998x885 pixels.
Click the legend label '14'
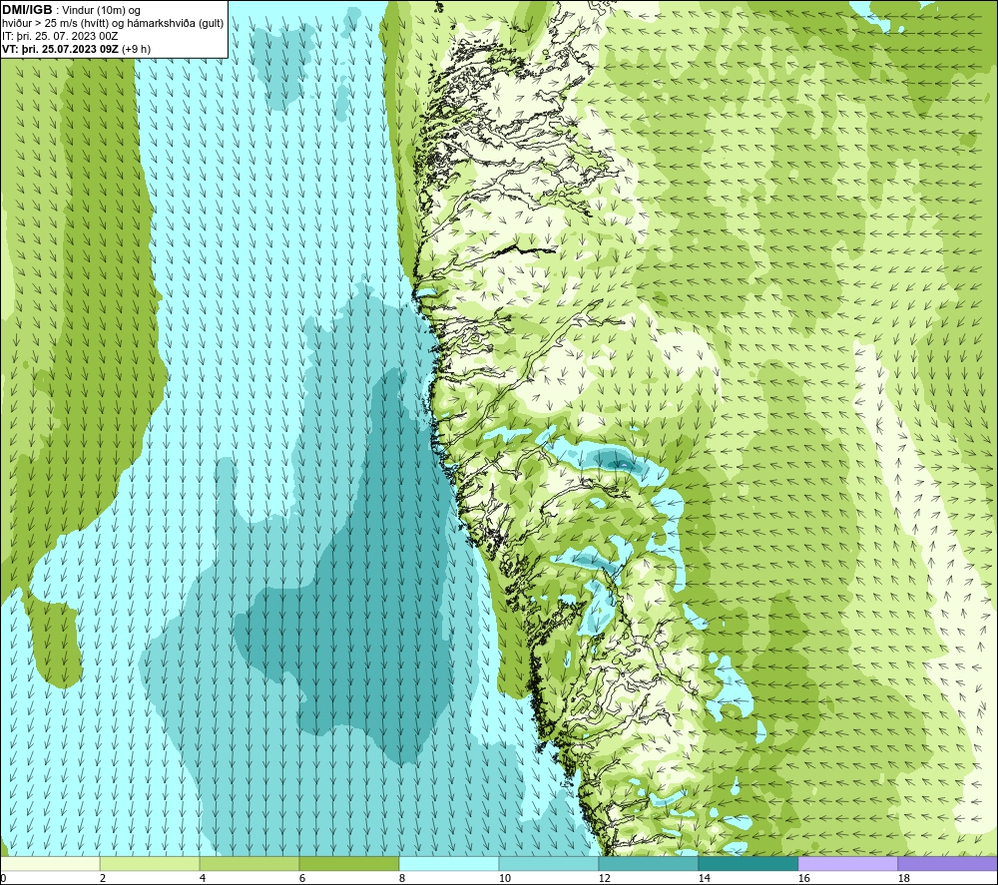point(704,878)
